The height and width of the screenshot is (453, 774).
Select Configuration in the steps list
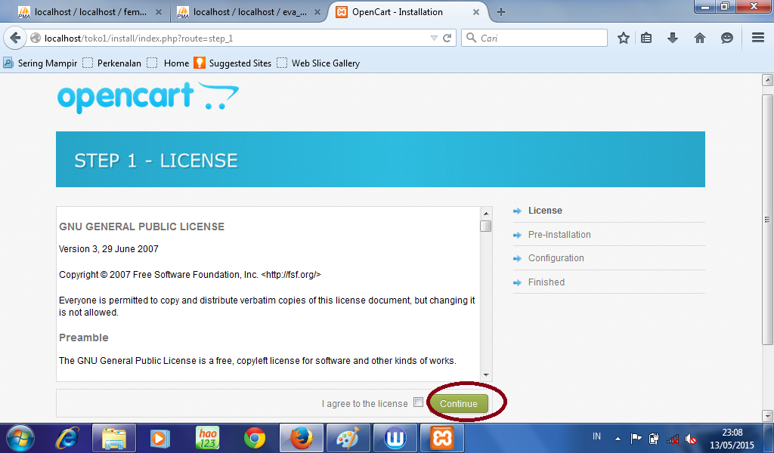556,257
